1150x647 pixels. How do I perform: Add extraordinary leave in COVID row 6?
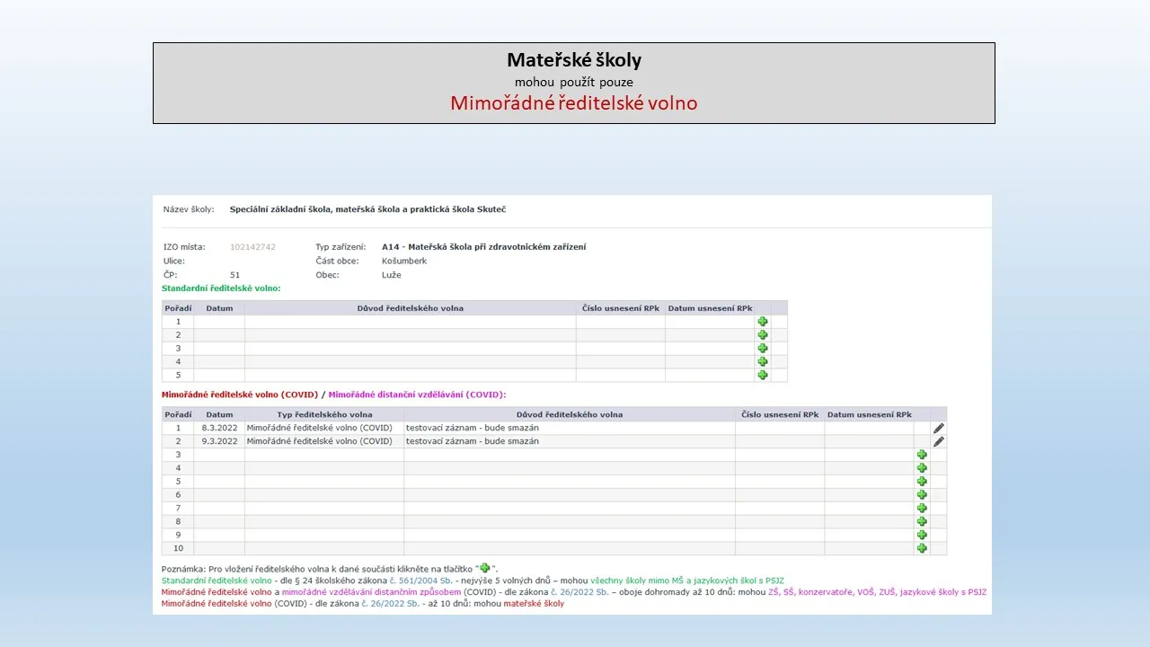(922, 494)
